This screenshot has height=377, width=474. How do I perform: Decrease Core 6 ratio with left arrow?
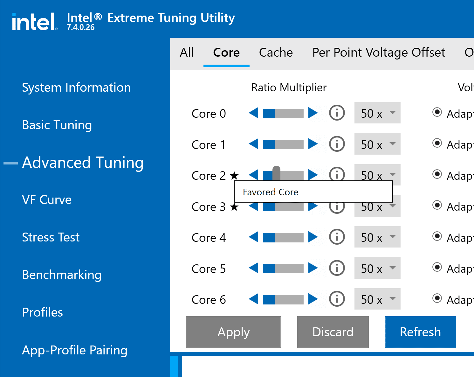(253, 299)
